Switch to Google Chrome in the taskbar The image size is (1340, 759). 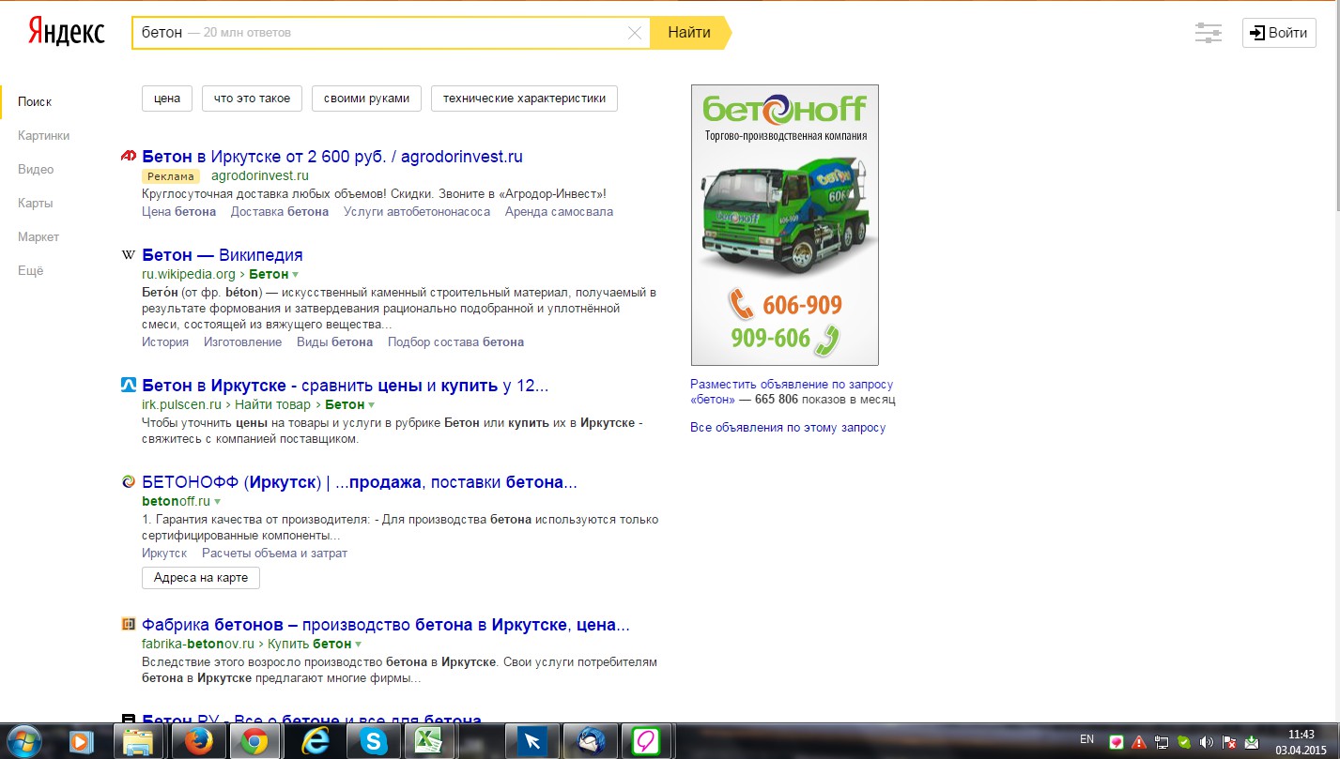(x=254, y=742)
